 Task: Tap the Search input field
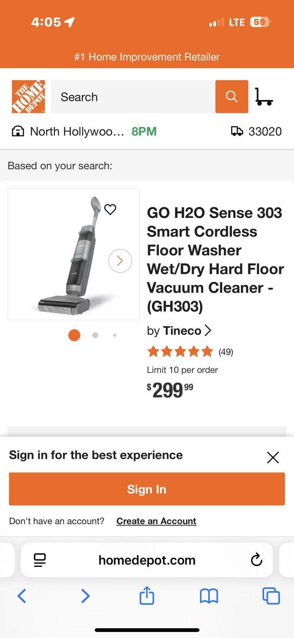133,97
